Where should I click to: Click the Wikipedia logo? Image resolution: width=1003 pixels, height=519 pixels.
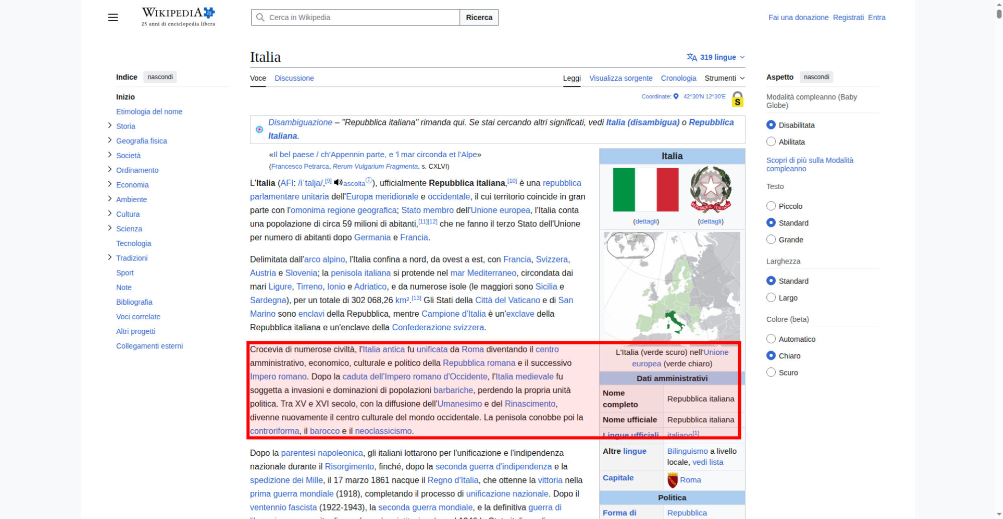(x=178, y=17)
